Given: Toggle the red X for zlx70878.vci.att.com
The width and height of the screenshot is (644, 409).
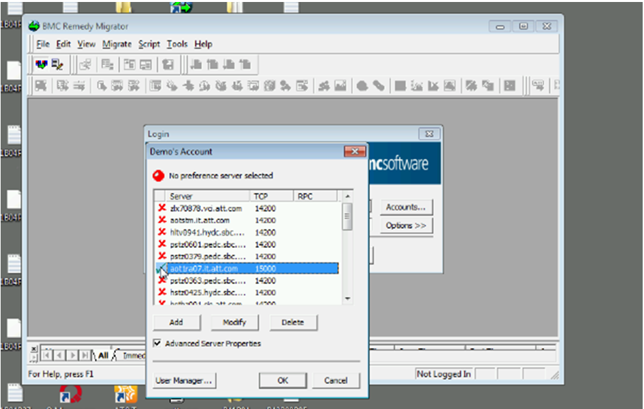Looking at the screenshot, I should pyautogui.click(x=162, y=208).
